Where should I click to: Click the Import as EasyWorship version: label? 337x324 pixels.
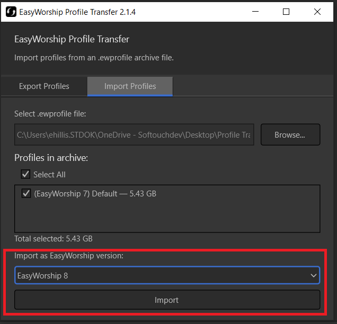click(69, 256)
